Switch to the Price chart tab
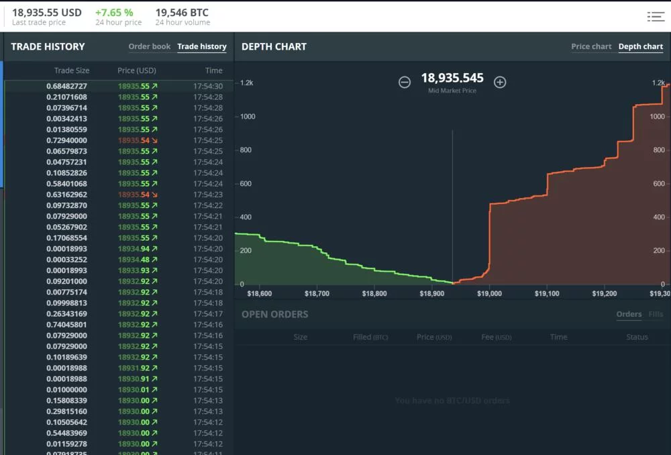The image size is (671, 455). pos(591,46)
